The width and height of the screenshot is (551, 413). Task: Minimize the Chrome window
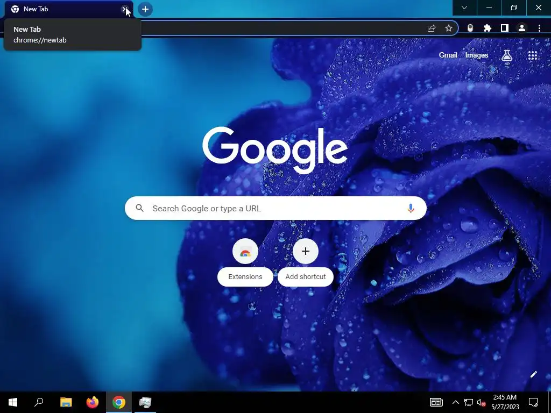(489, 8)
